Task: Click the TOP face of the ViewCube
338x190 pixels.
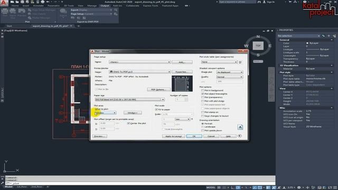Action: (258, 46)
